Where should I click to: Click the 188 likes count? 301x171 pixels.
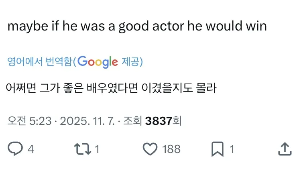(171, 150)
